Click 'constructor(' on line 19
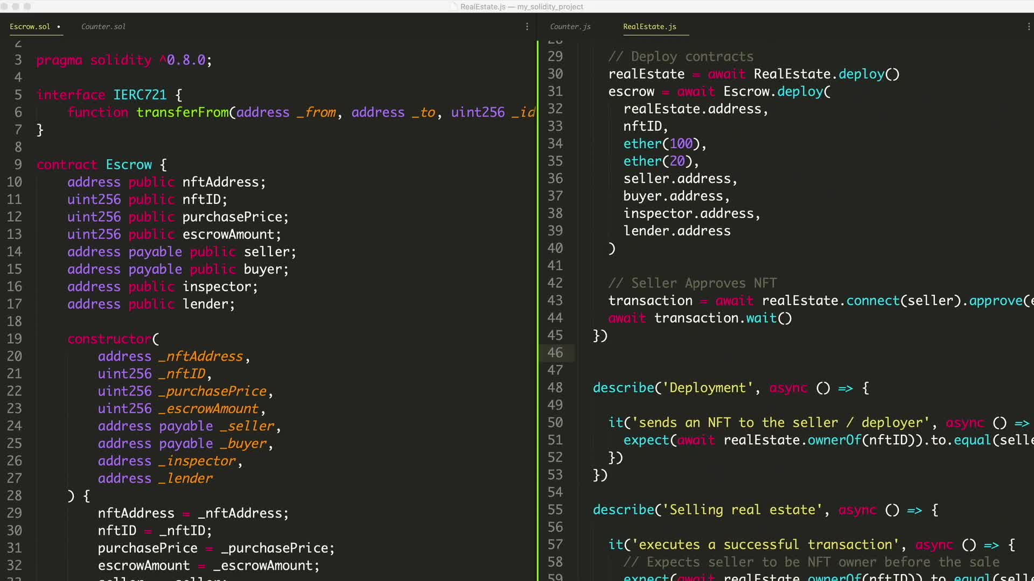Viewport: 1034px width, 581px height. pos(113,339)
